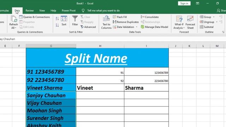
Task: Select column L header
Action: [x=203, y=46]
